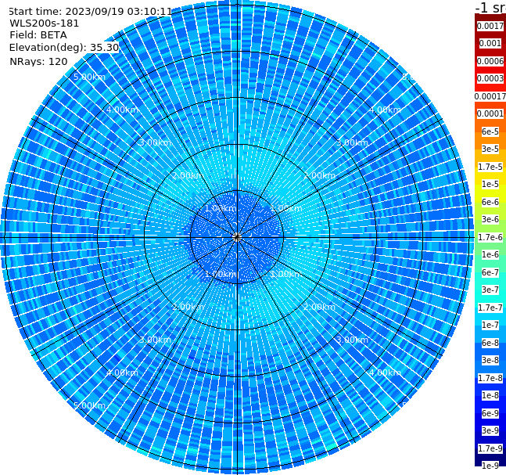Click the Elevation(deg): 35.30 text
The image size is (506, 475).
64,48
